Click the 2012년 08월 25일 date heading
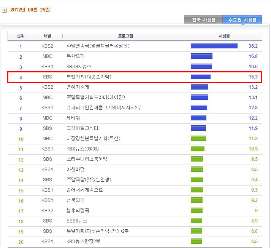The width and height of the screenshot is (271, 248). [30, 10]
